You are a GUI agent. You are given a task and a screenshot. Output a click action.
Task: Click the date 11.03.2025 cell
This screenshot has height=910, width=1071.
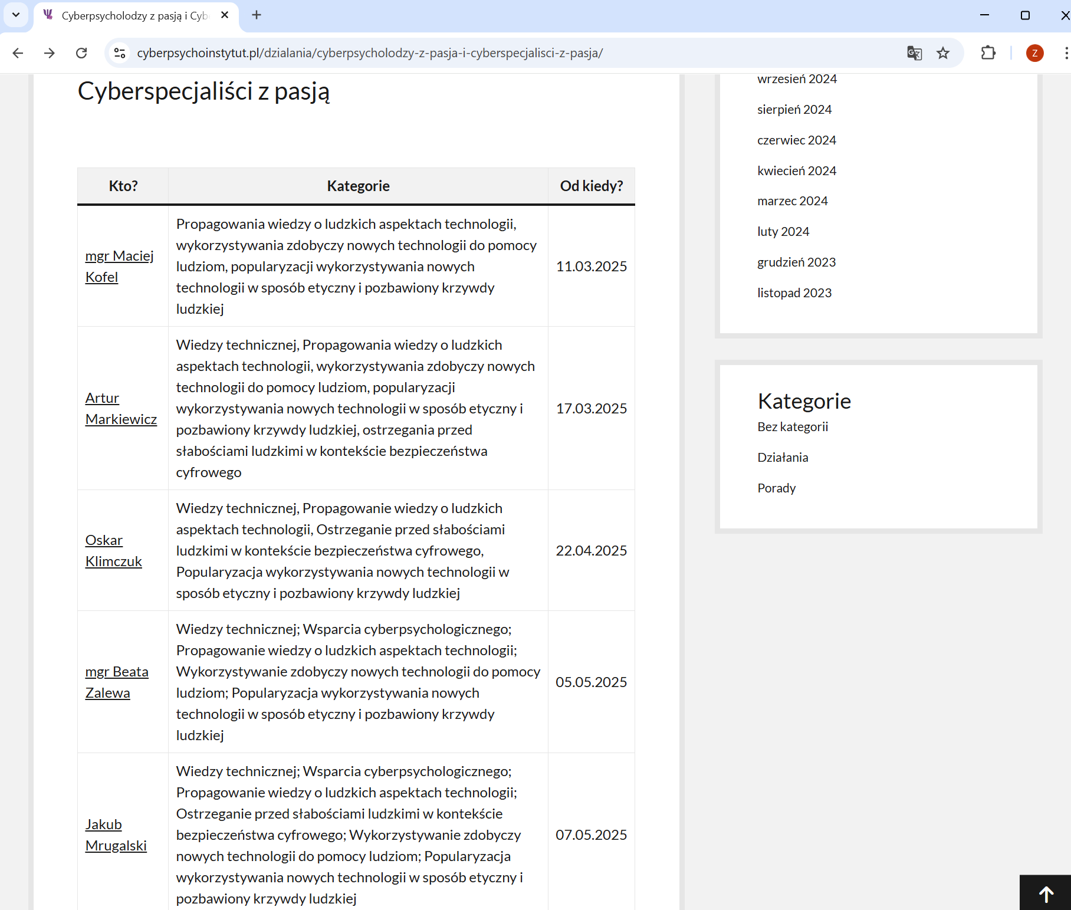592,267
